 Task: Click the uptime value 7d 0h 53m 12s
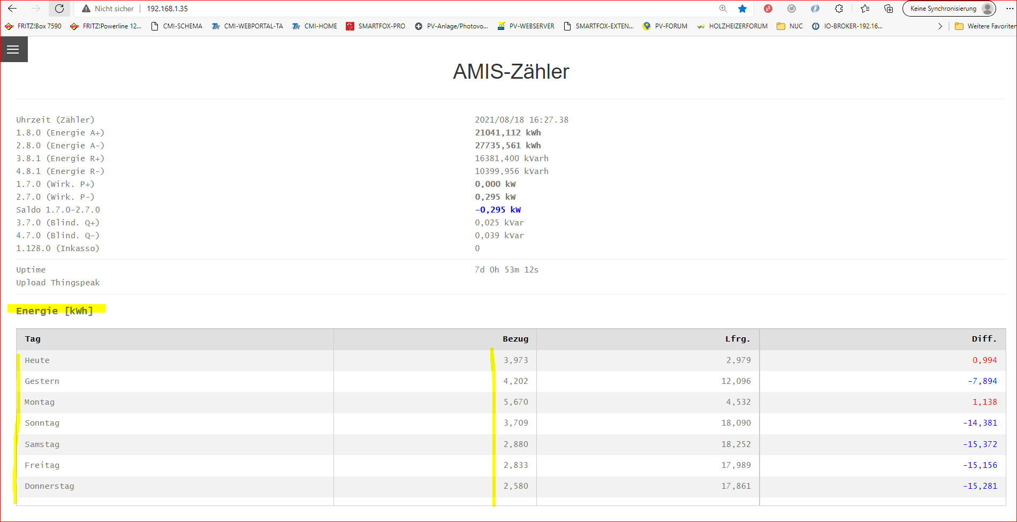[x=506, y=270]
